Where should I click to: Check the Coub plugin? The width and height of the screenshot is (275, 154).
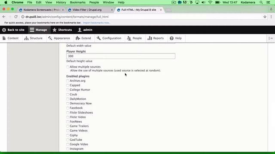coord(68,95)
